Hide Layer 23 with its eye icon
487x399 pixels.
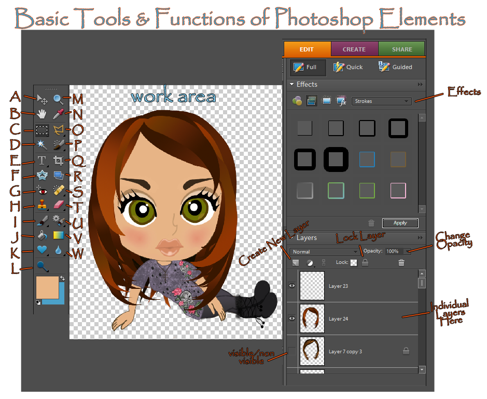(292, 286)
